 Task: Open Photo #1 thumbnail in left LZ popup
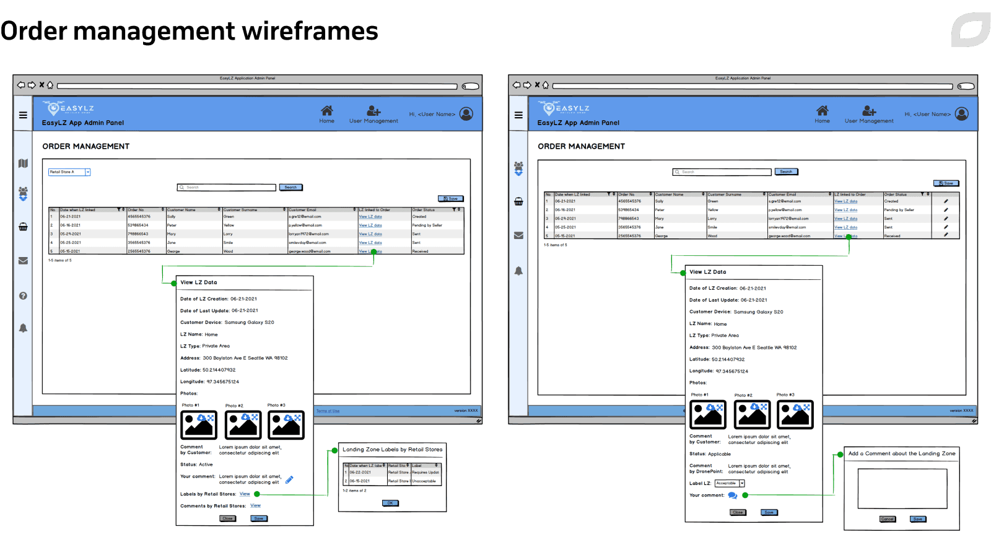click(198, 425)
